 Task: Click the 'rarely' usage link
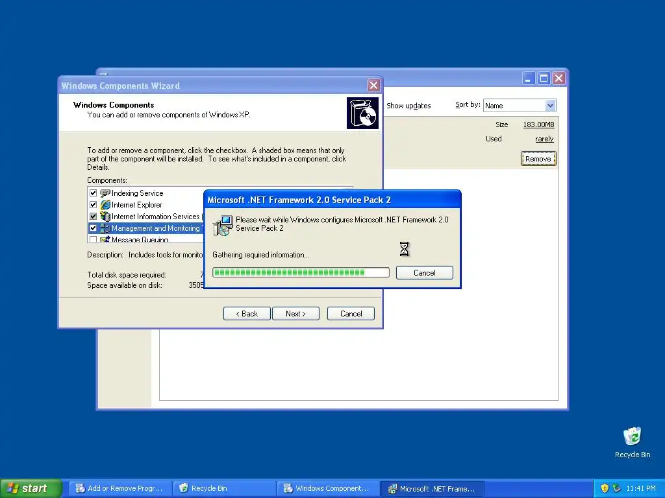point(545,139)
